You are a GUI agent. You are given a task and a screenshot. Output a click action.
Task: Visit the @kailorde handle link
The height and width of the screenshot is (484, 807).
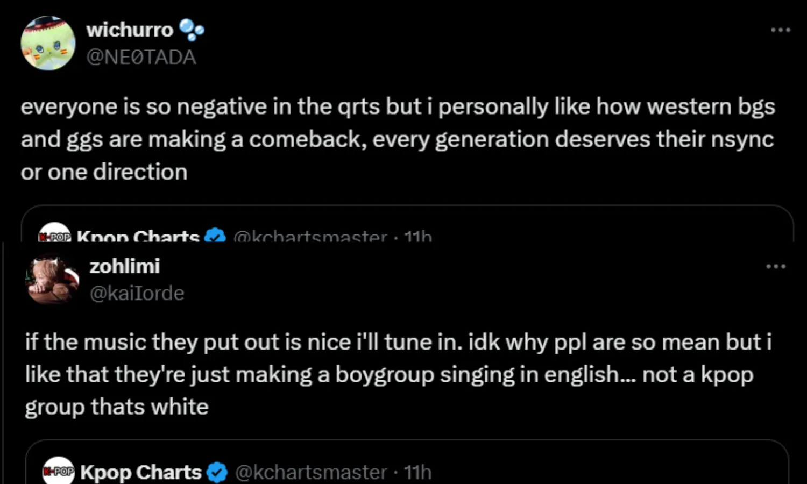coord(137,293)
